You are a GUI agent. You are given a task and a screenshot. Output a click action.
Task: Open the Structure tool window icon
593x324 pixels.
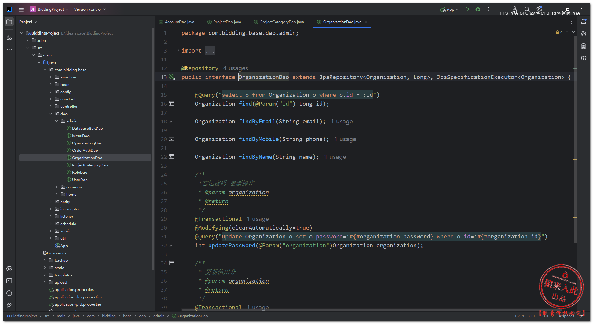click(x=9, y=37)
